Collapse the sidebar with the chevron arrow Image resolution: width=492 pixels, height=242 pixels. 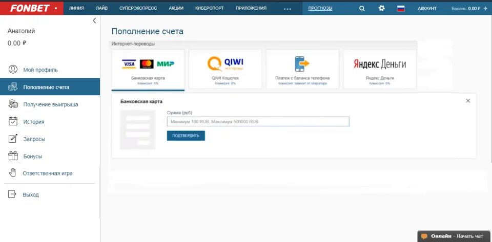pos(94,20)
